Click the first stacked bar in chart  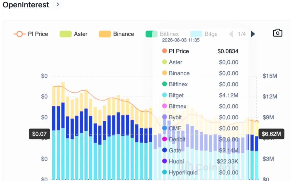tap(54, 133)
